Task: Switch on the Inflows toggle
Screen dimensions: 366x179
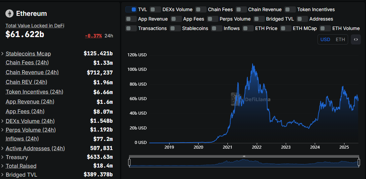Action: coord(217,28)
